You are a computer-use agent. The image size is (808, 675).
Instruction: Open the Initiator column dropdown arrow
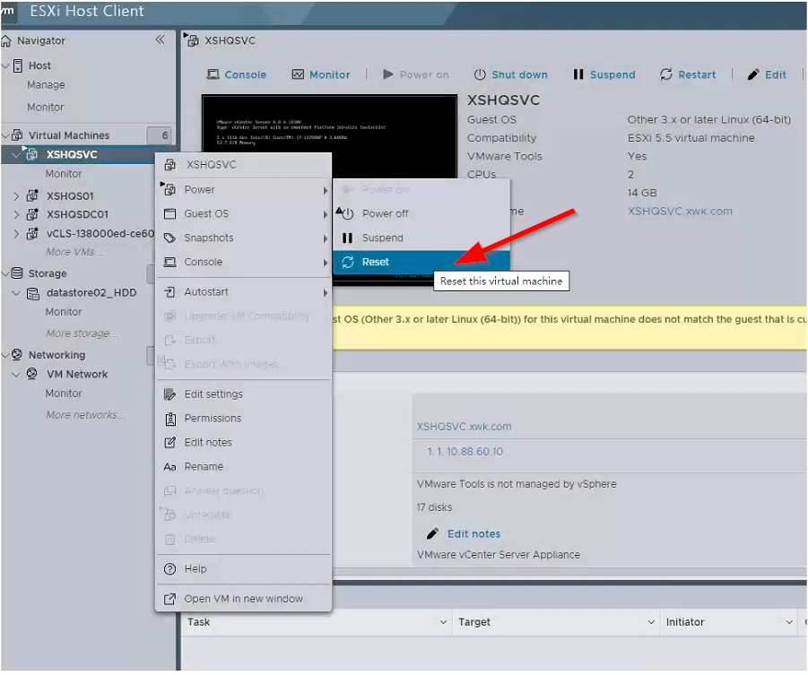(x=789, y=622)
